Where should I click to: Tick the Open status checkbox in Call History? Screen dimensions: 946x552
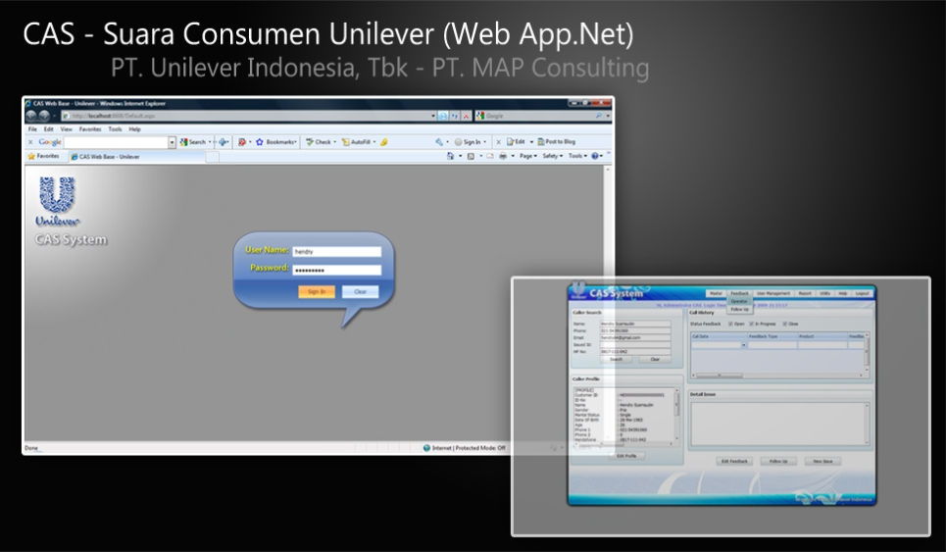click(x=730, y=324)
